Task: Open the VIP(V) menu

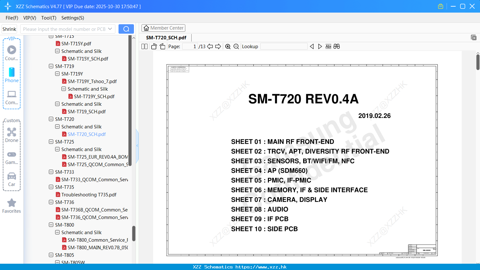Action: coord(30,18)
